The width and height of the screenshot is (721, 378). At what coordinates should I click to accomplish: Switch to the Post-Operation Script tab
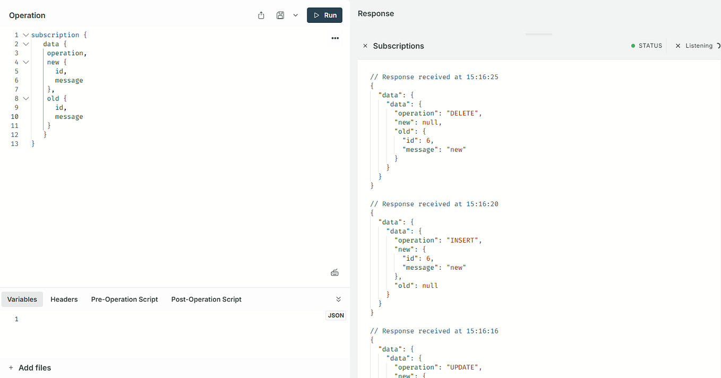(x=206, y=299)
